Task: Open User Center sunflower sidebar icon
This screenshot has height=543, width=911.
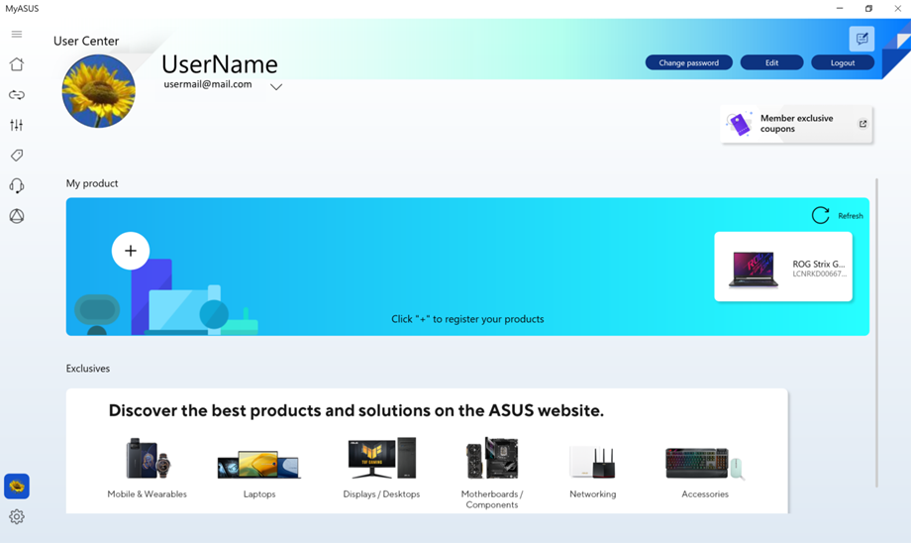Action: (x=17, y=487)
